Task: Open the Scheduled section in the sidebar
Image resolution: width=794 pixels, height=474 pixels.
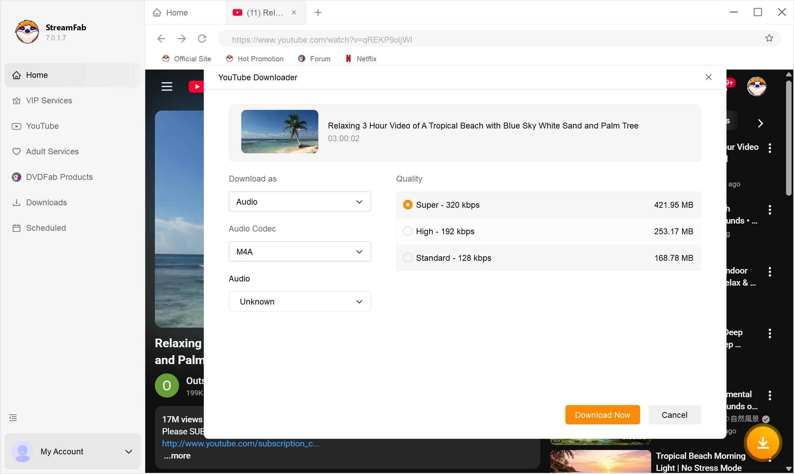Action: [45, 228]
